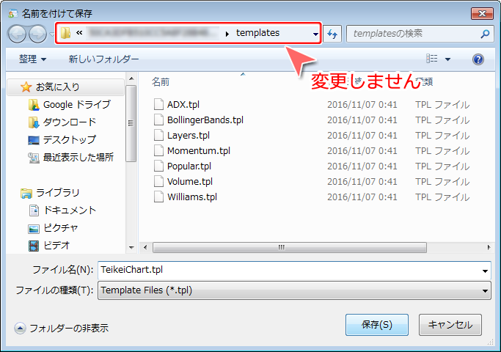Select 最近表示した場所
Image resolution: width=501 pixels, height=352 pixels.
pos(78,157)
